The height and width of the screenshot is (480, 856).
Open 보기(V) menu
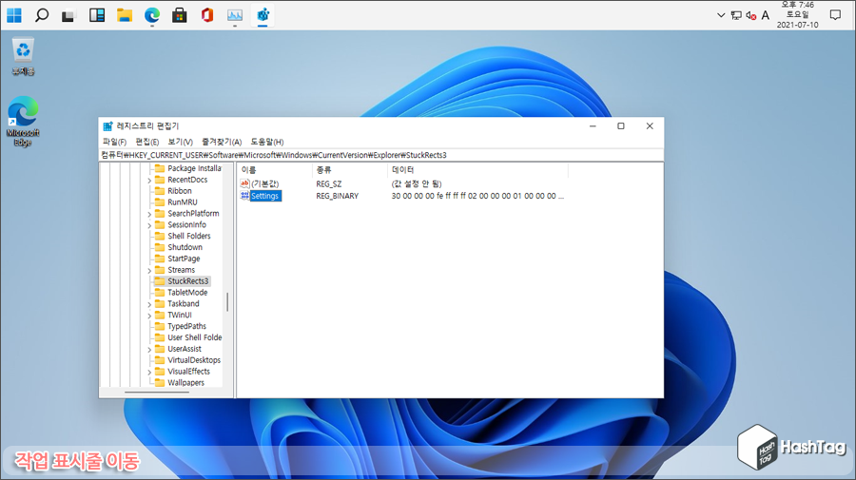point(180,142)
